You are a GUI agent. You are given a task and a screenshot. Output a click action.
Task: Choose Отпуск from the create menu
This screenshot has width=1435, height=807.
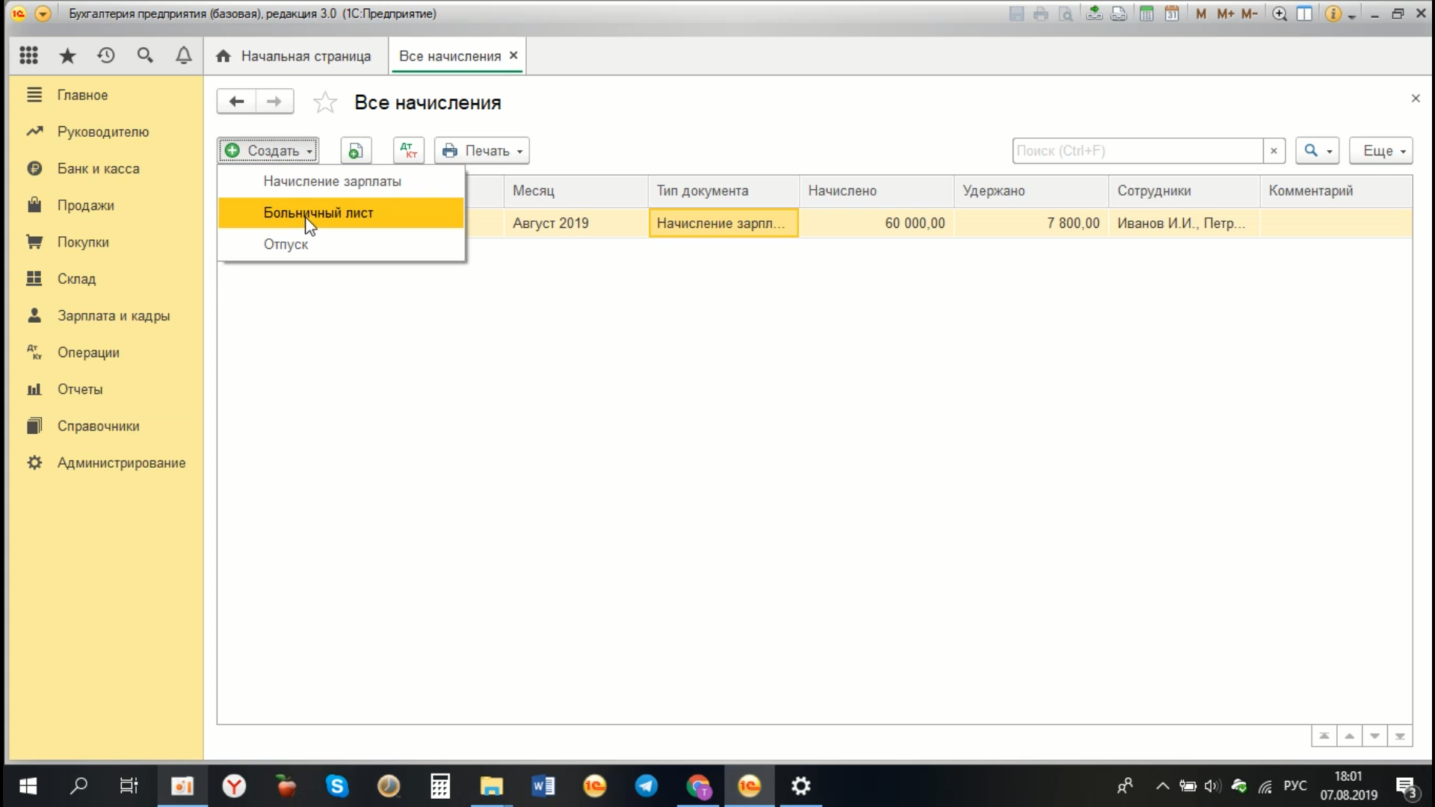coord(286,244)
